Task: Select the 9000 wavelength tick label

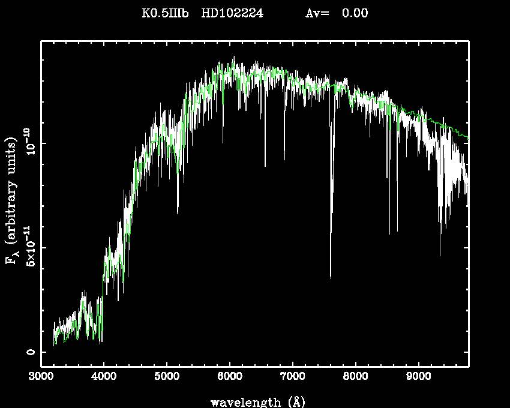Action: click(419, 377)
